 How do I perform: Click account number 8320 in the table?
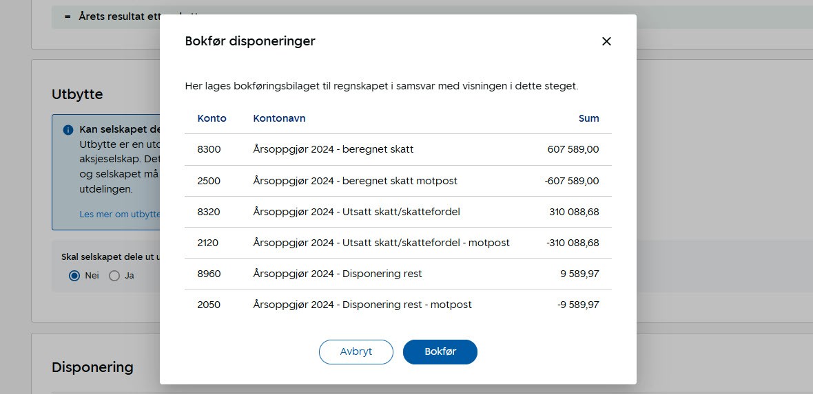[209, 212]
